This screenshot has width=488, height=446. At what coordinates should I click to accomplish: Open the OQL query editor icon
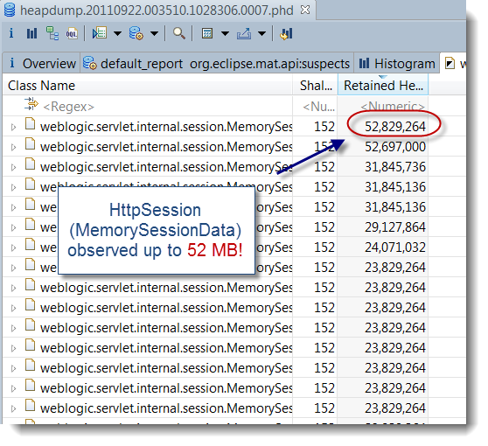pyautogui.click(x=72, y=33)
